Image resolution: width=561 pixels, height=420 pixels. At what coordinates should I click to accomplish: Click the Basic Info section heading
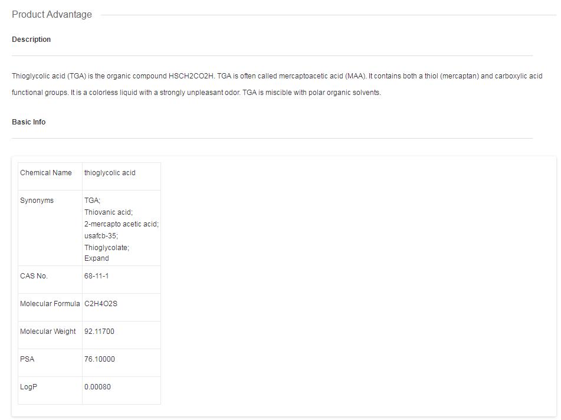click(x=29, y=122)
